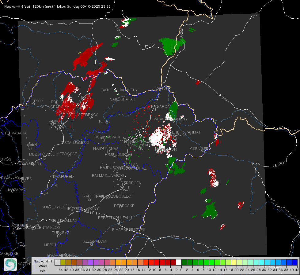Click the SZERENCS town label
Screen dimensions: 300x275
pos(88,115)
